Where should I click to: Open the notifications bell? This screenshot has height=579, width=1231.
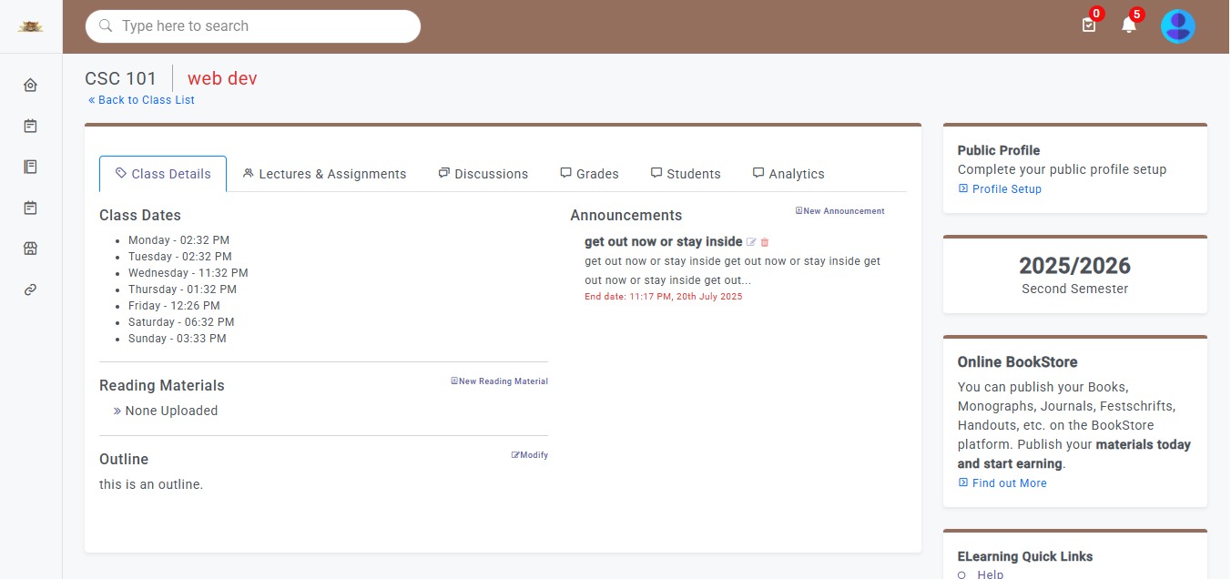click(1129, 25)
